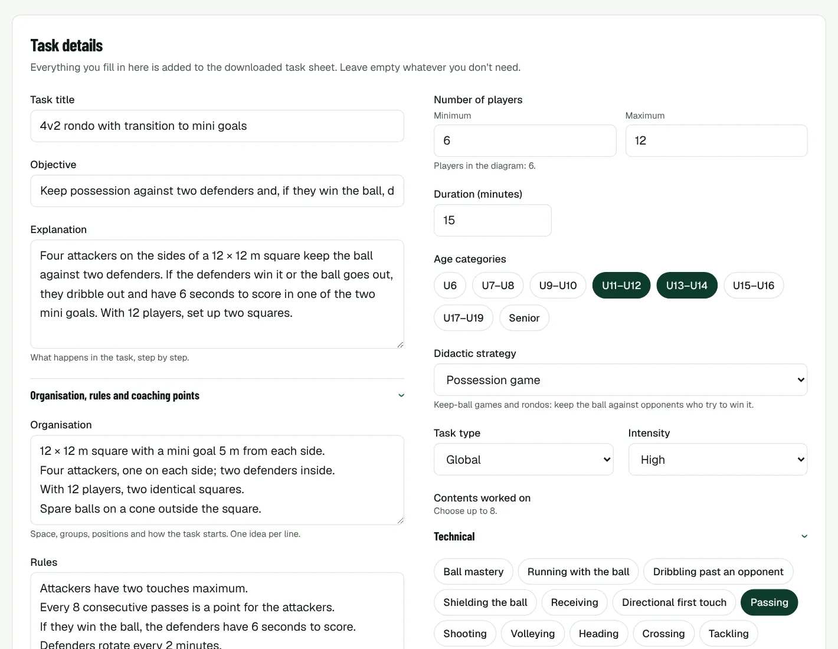
Task: Focus the Maximum players field
Action: (716, 140)
